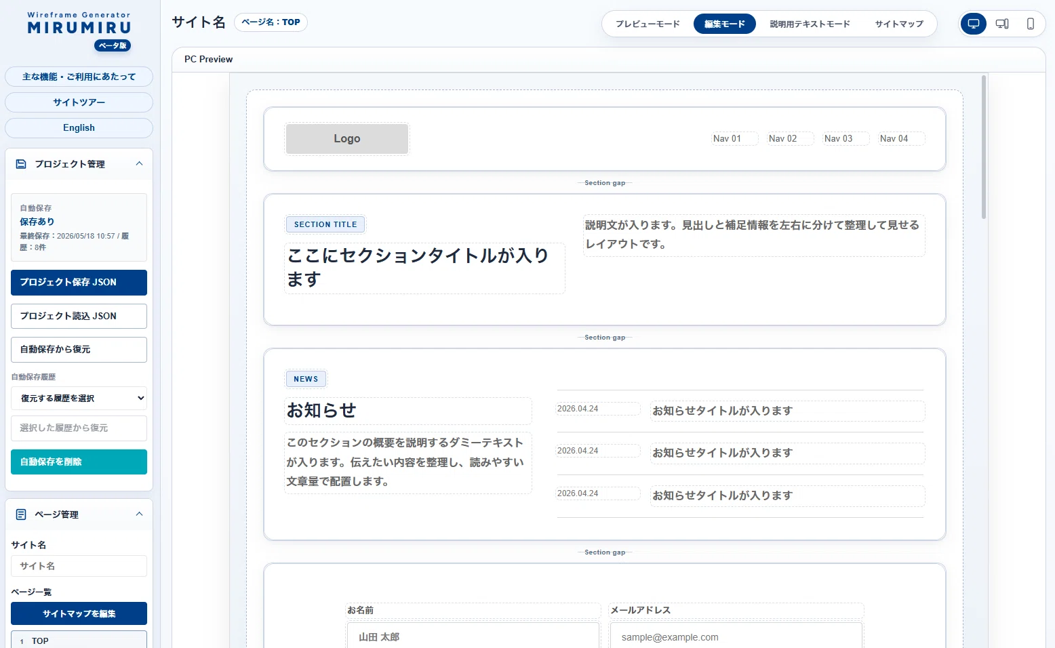The width and height of the screenshot is (1055, 648).
Task: Click the sample@example.com email input
Action: click(x=736, y=636)
